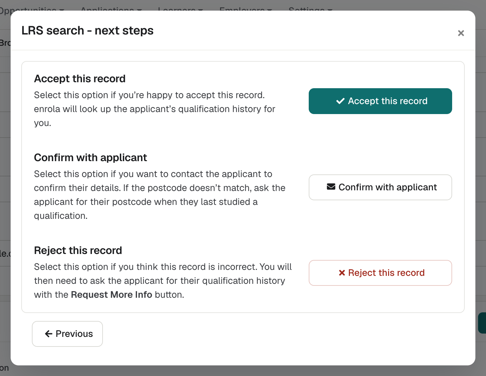The width and height of the screenshot is (486, 376).
Task: Click the bold "Request More Info" text
Action: coord(112,295)
